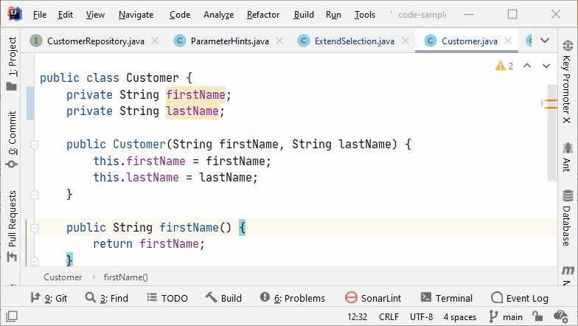Image resolution: width=578 pixels, height=326 pixels.
Task: Open the Code menu
Action: pyautogui.click(x=180, y=15)
